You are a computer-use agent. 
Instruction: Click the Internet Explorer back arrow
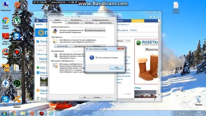[x=38, y=17]
